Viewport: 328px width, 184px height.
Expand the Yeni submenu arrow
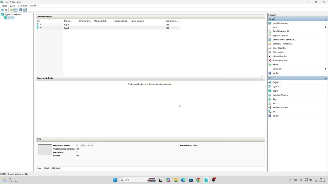pyautogui.click(x=326, y=27)
